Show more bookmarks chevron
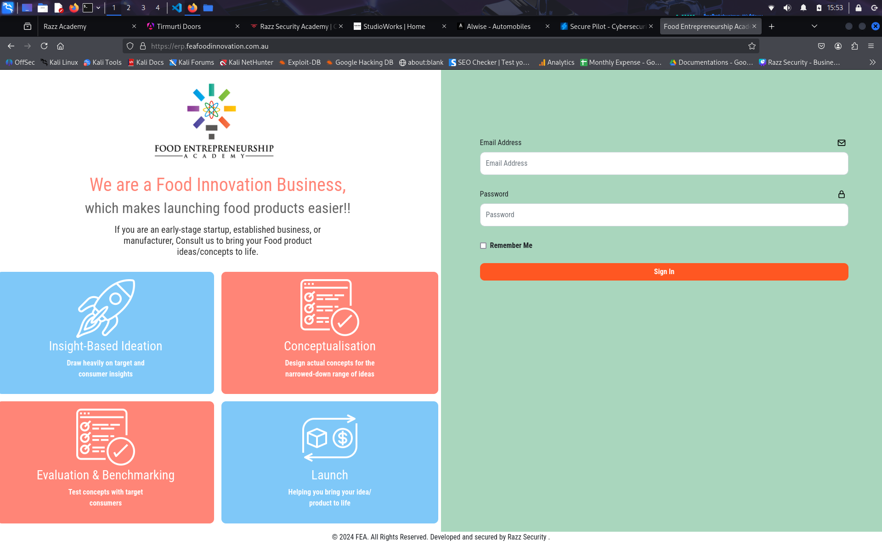 (872, 62)
